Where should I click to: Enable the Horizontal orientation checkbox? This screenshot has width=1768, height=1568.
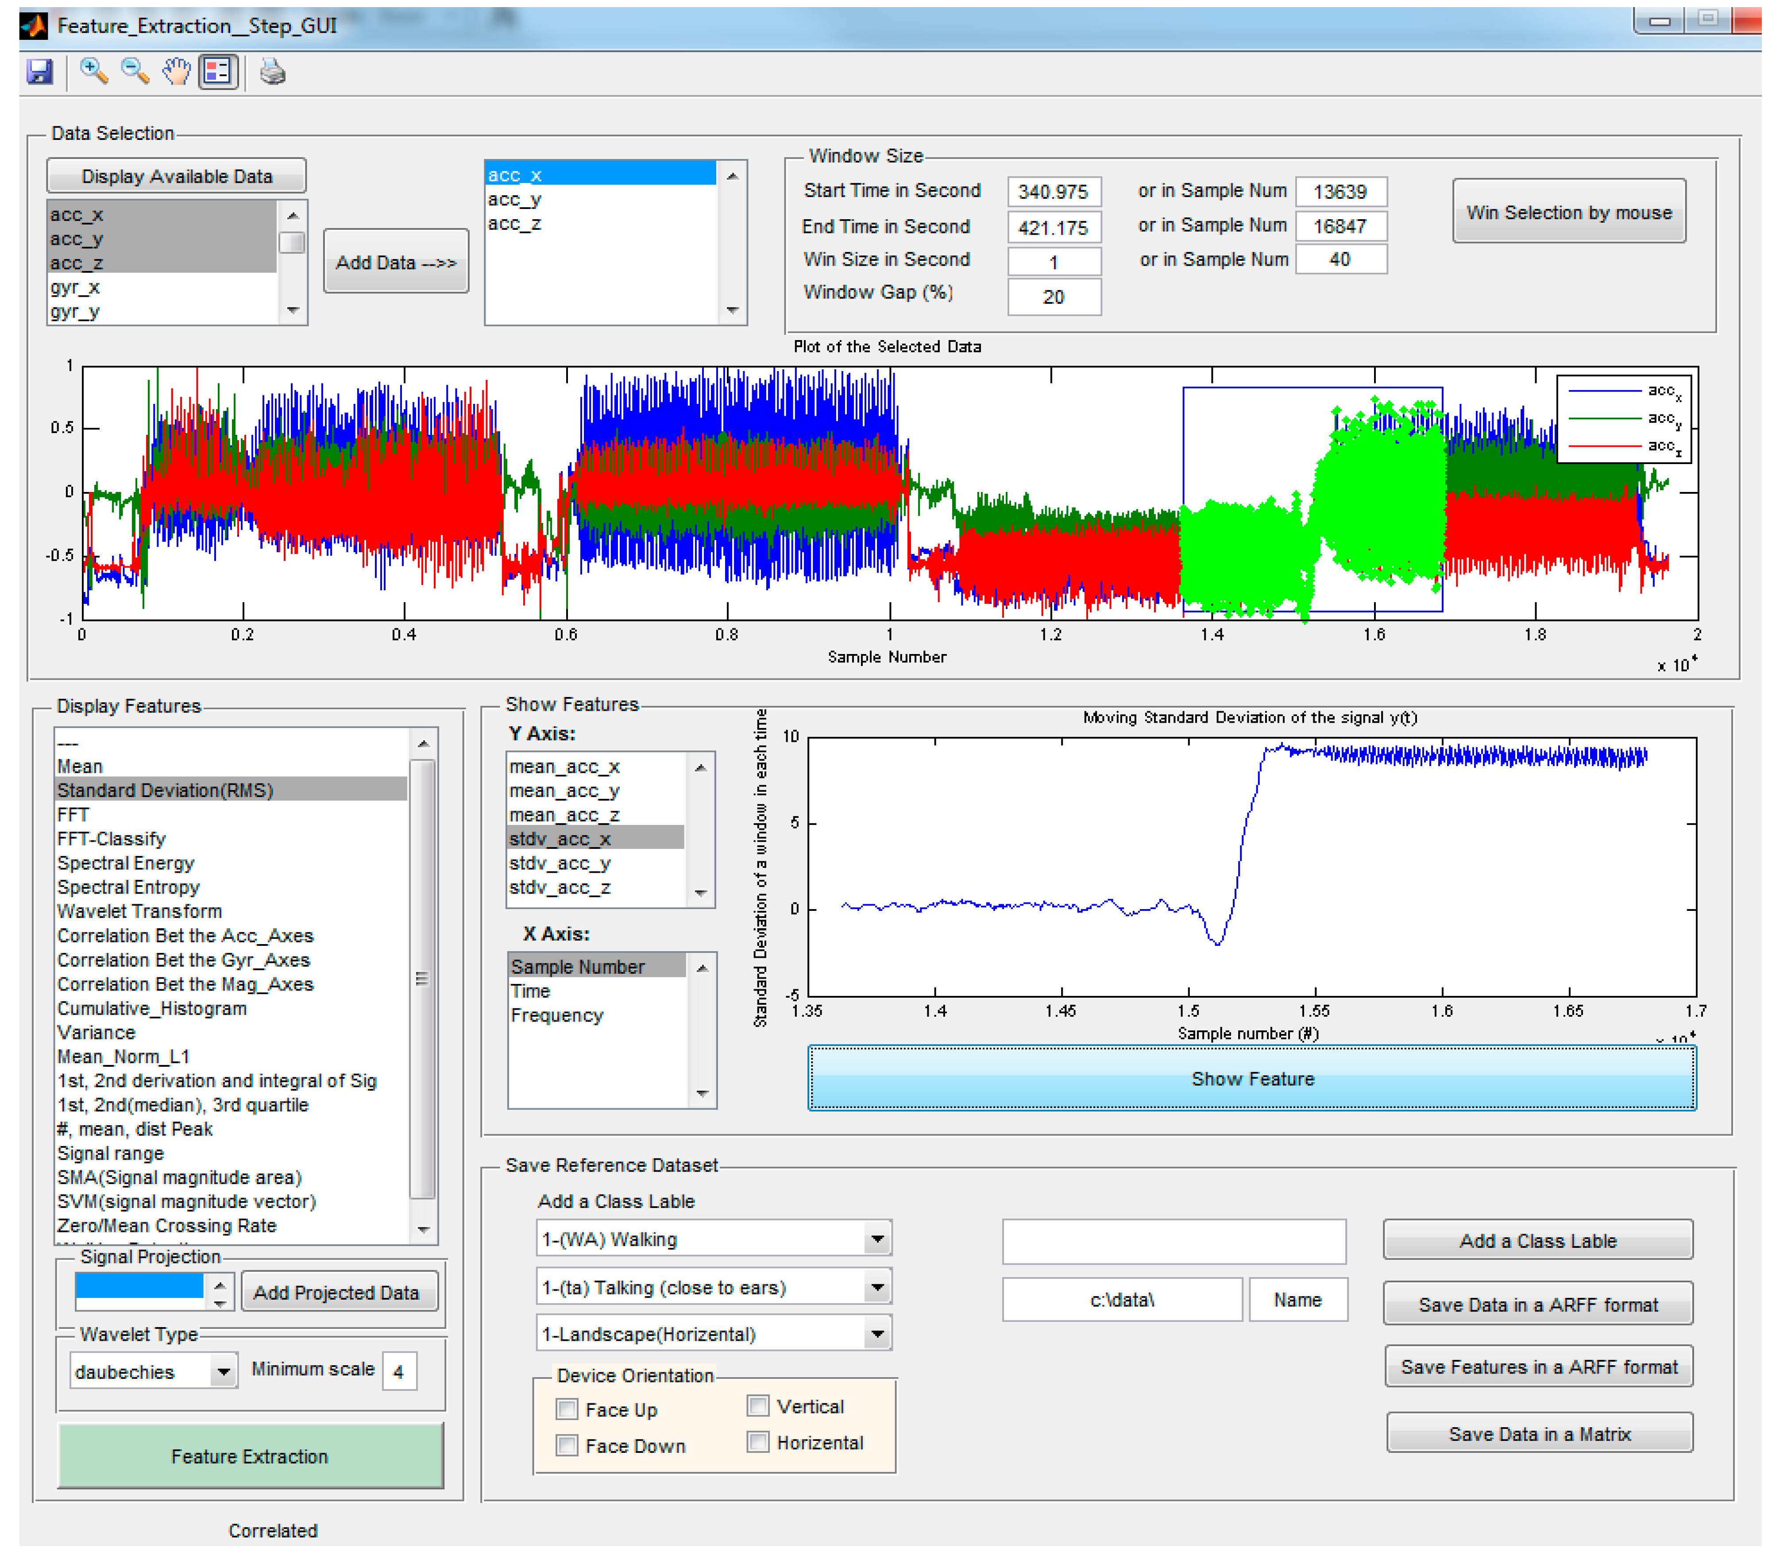[x=758, y=1443]
